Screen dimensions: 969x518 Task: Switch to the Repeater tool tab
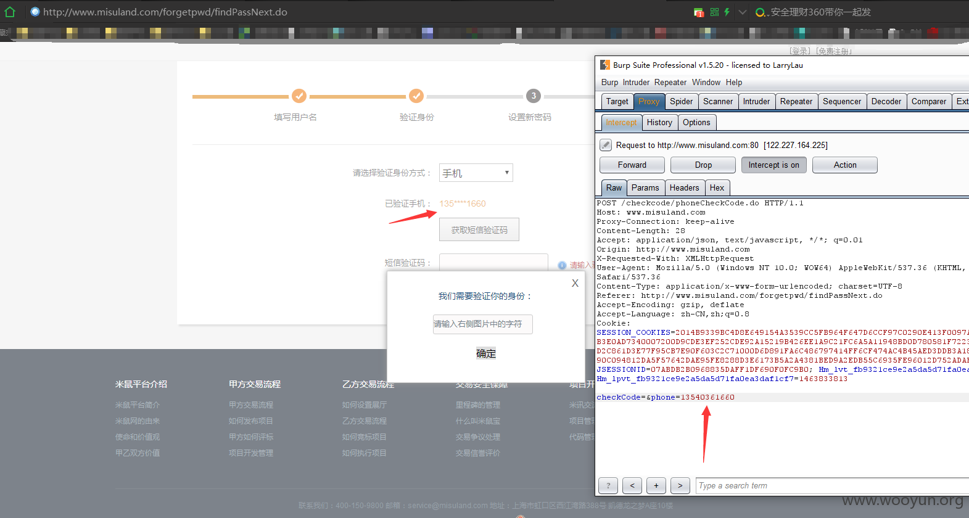coord(796,101)
